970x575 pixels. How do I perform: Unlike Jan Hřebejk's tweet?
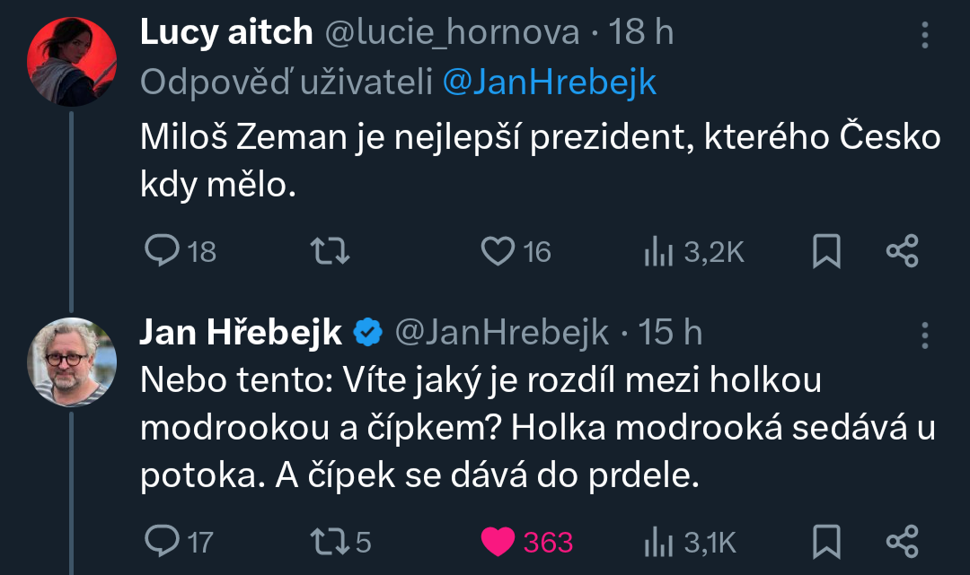tap(497, 541)
